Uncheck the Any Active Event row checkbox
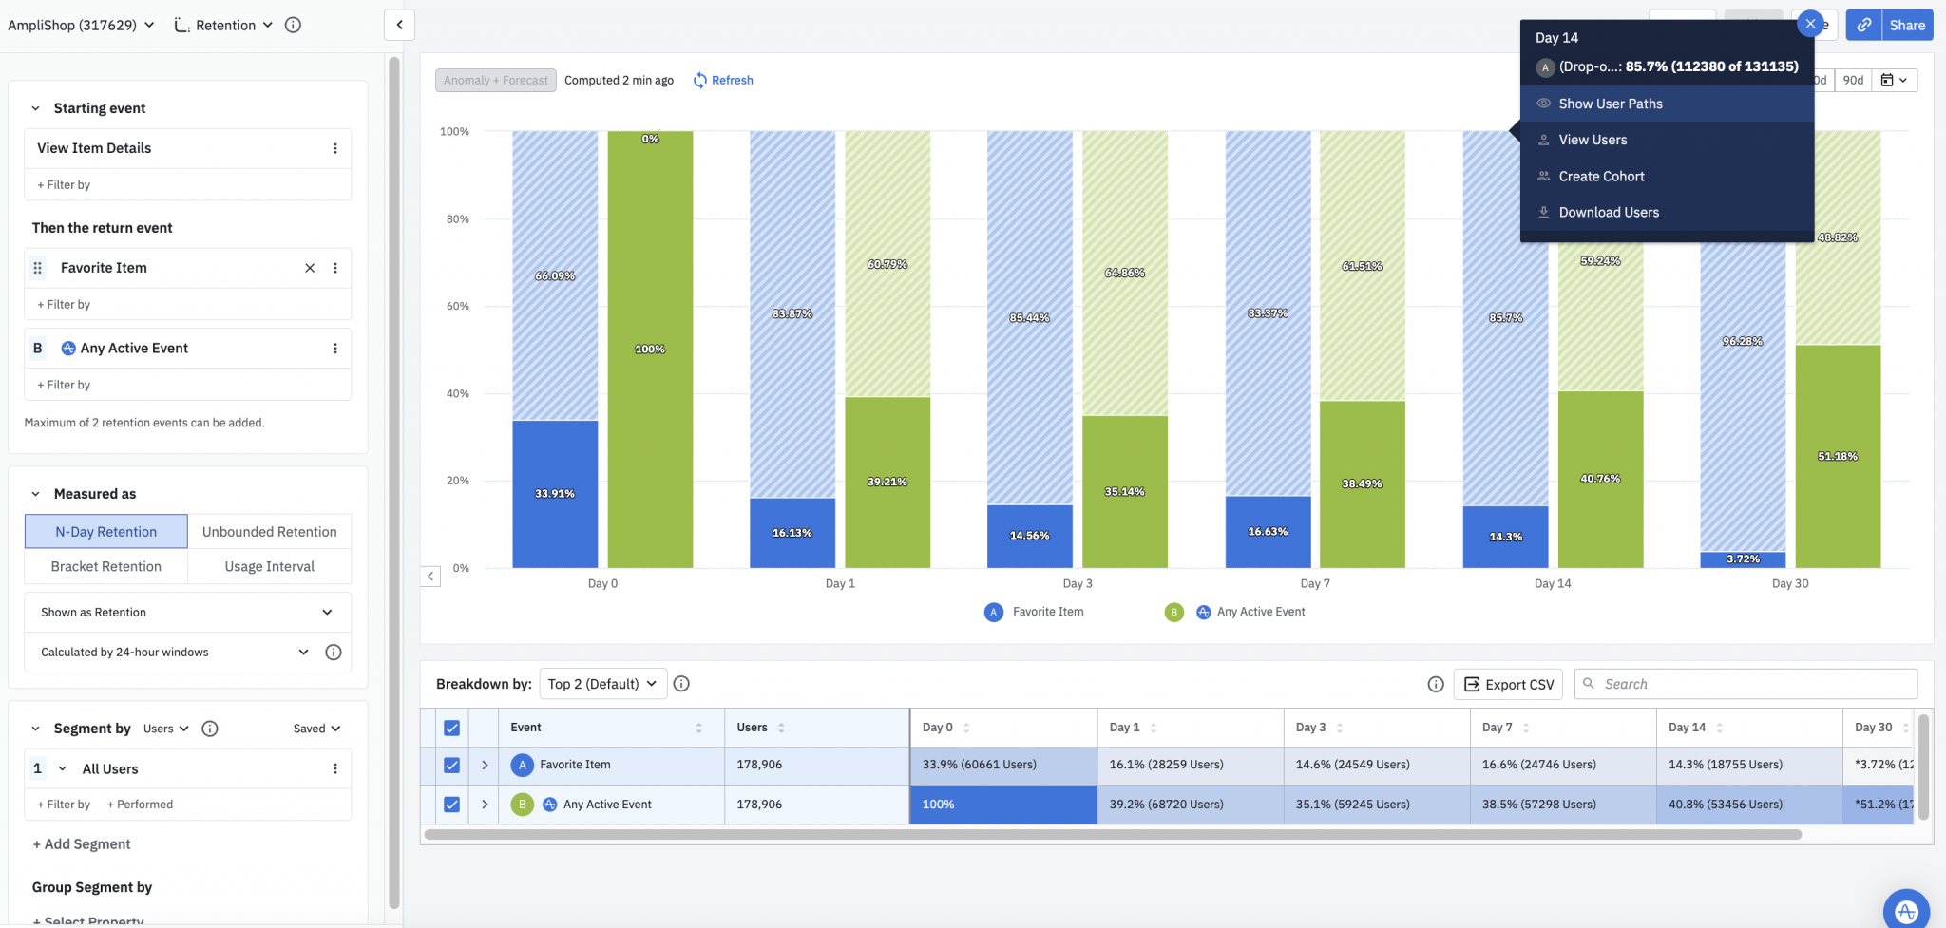The width and height of the screenshot is (1946, 928). click(451, 804)
